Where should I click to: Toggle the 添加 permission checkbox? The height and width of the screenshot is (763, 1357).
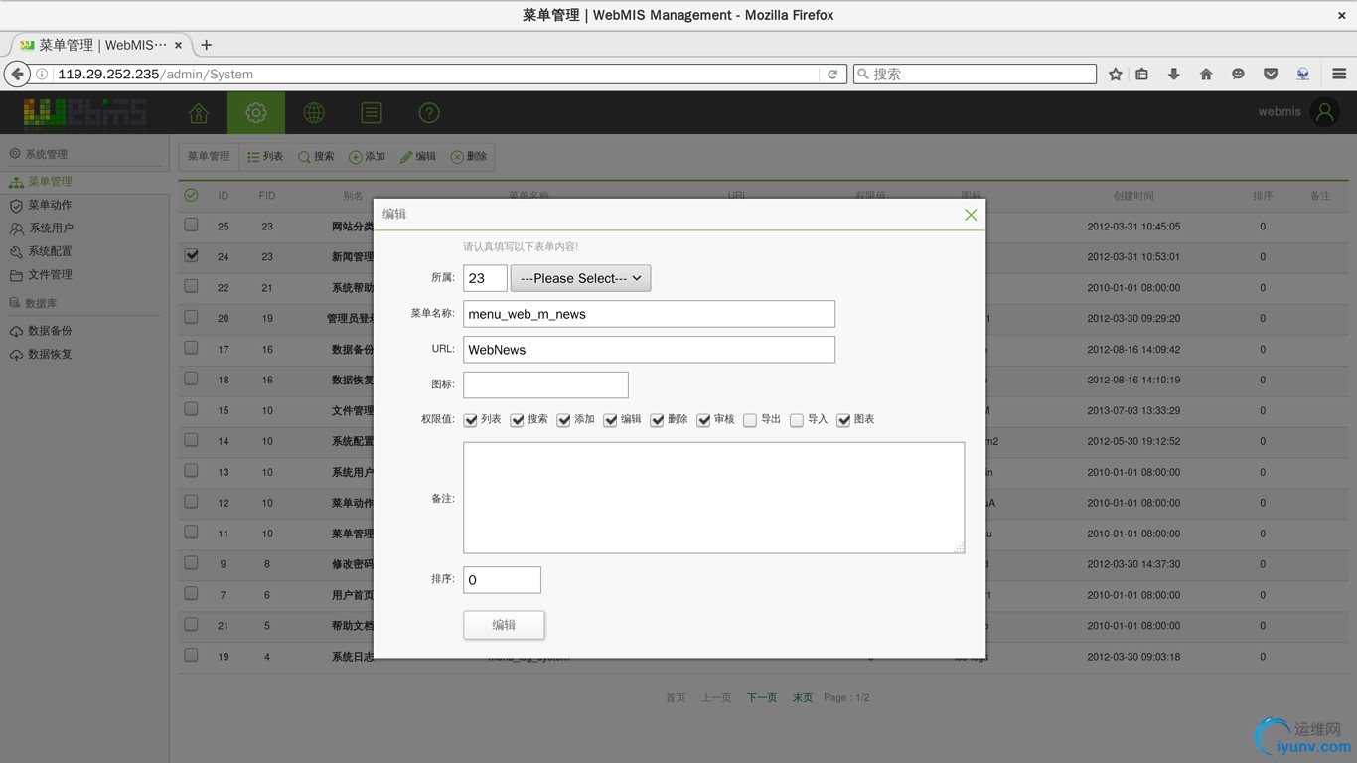click(564, 420)
